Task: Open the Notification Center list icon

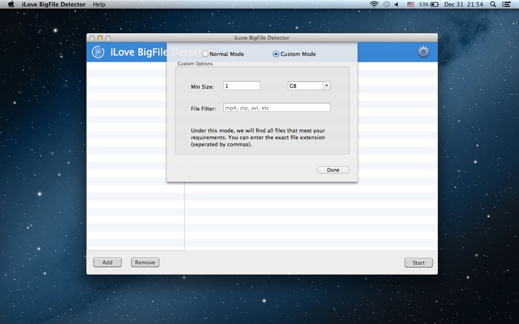Action: [x=506, y=4]
